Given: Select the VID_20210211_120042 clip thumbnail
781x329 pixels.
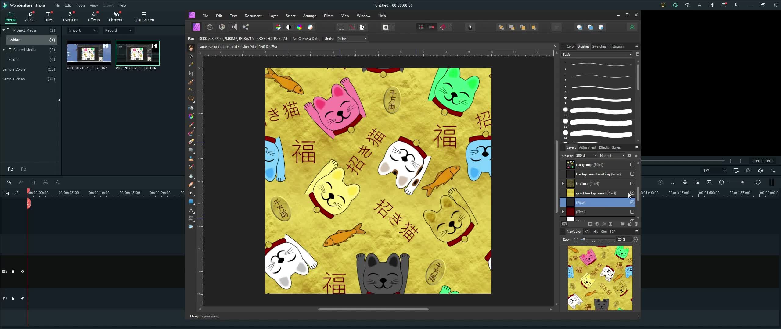Looking at the screenshot, I should [88, 53].
